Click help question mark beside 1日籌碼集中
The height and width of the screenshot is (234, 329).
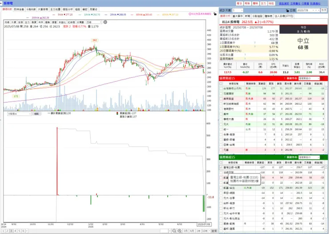pyautogui.click(x=255, y=43)
